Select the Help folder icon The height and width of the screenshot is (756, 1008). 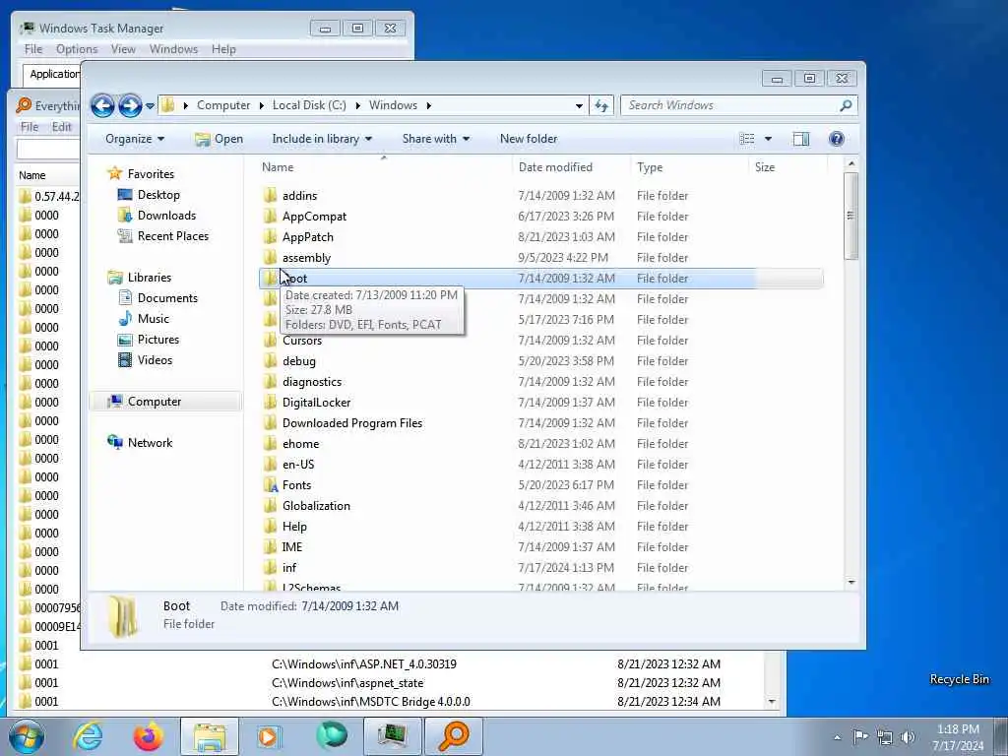tap(271, 526)
